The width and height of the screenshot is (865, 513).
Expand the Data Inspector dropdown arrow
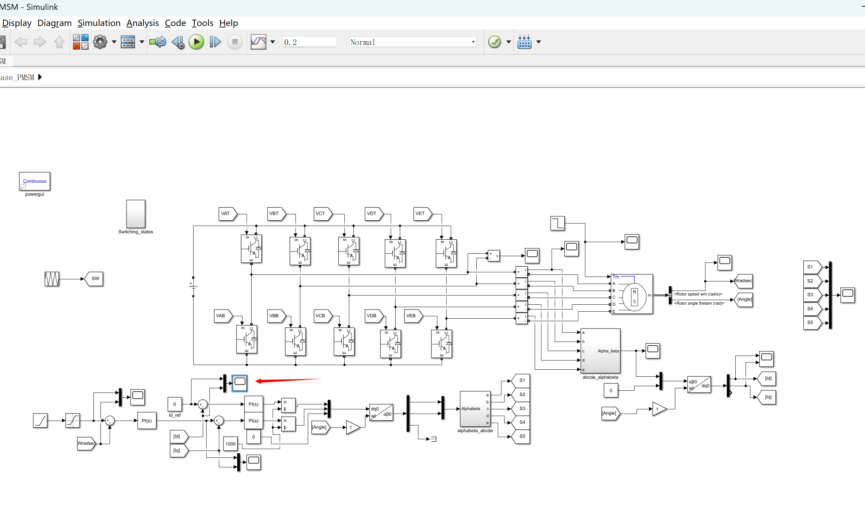point(273,42)
